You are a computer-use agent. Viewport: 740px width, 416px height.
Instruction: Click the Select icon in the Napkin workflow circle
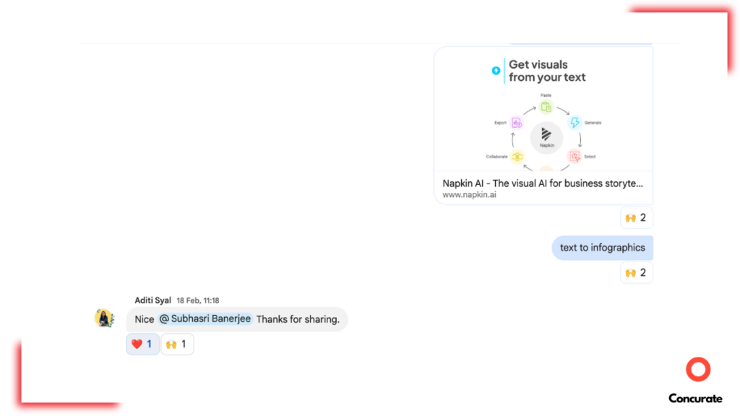576,156
